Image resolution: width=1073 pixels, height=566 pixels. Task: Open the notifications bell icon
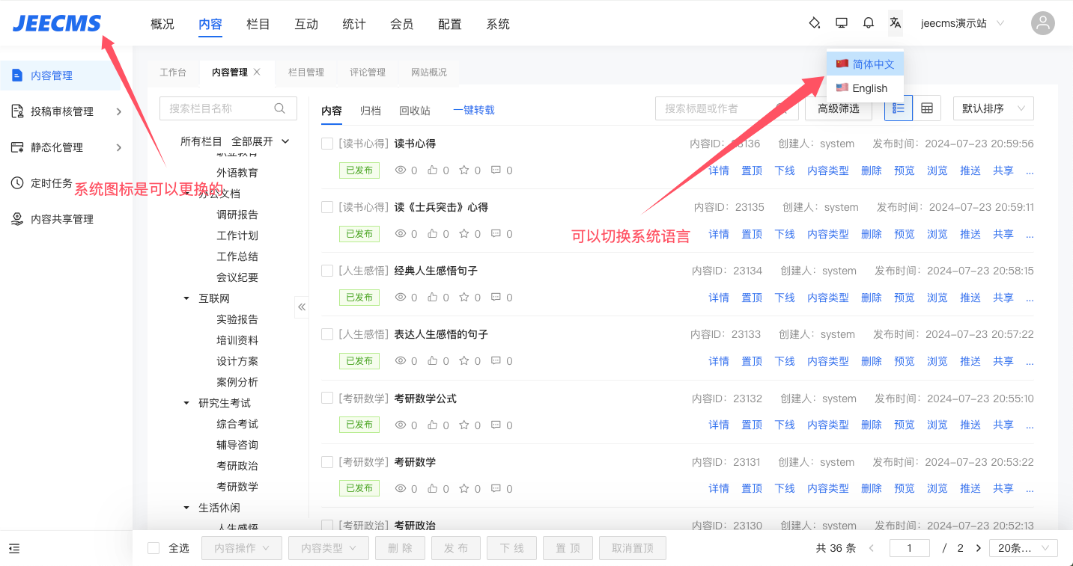(868, 22)
